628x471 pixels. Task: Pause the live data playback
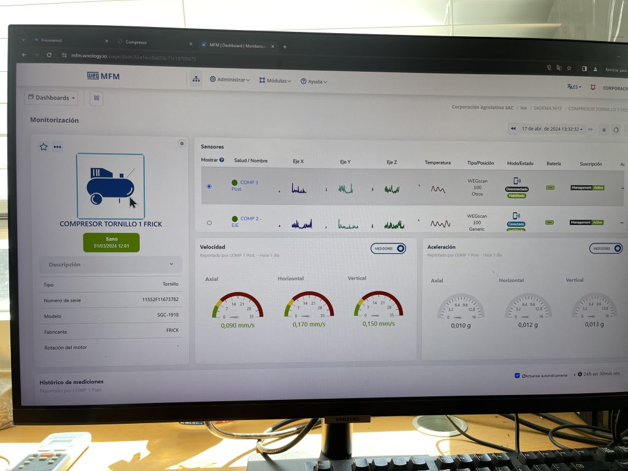point(603,129)
